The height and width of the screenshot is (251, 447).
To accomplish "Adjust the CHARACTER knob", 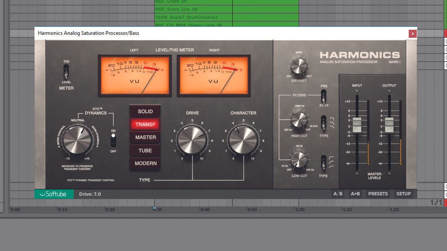I will (x=242, y=140).
